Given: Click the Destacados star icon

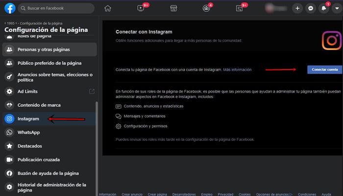Looking at the screenshot, I should coord(9,146).
